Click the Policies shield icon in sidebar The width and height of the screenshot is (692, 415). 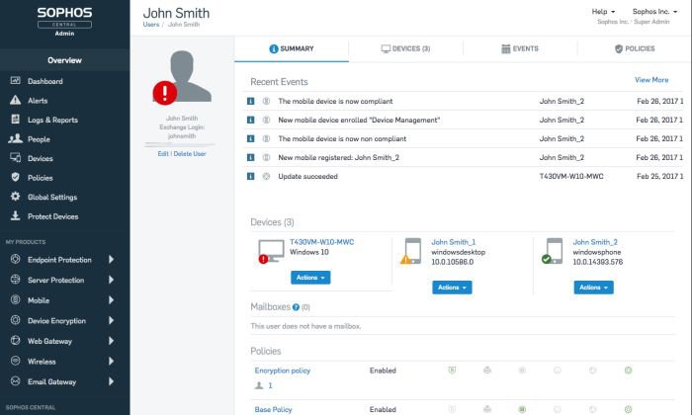tap(16, 177)
